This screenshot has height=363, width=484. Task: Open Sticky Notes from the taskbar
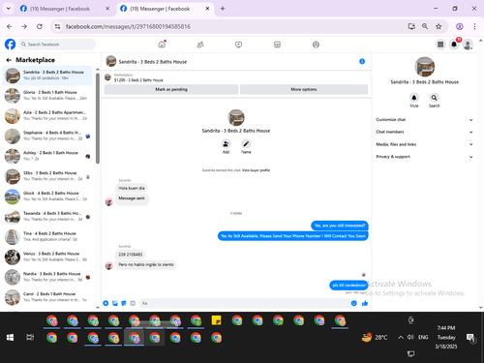[x=216, y=320]
